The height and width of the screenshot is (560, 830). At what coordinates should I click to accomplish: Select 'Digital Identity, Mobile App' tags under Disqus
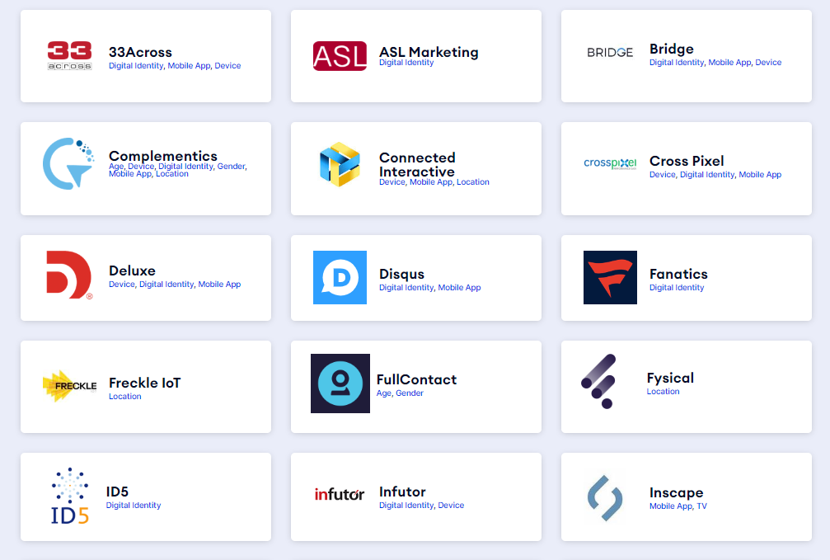pos(429,287)
